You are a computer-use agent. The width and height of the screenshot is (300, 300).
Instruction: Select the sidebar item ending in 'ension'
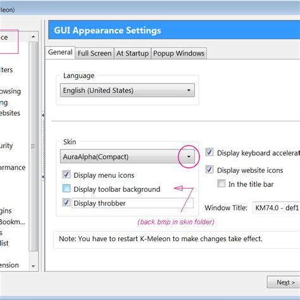[9, 265]
